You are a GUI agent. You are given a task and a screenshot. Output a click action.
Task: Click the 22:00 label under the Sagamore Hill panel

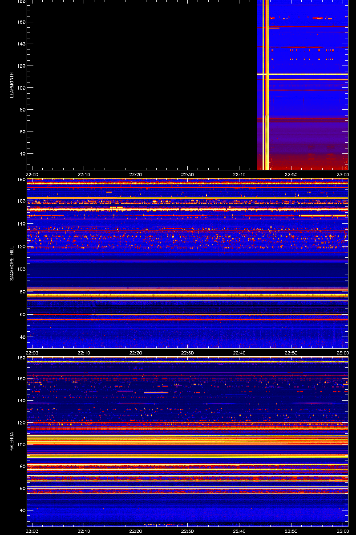32,353
